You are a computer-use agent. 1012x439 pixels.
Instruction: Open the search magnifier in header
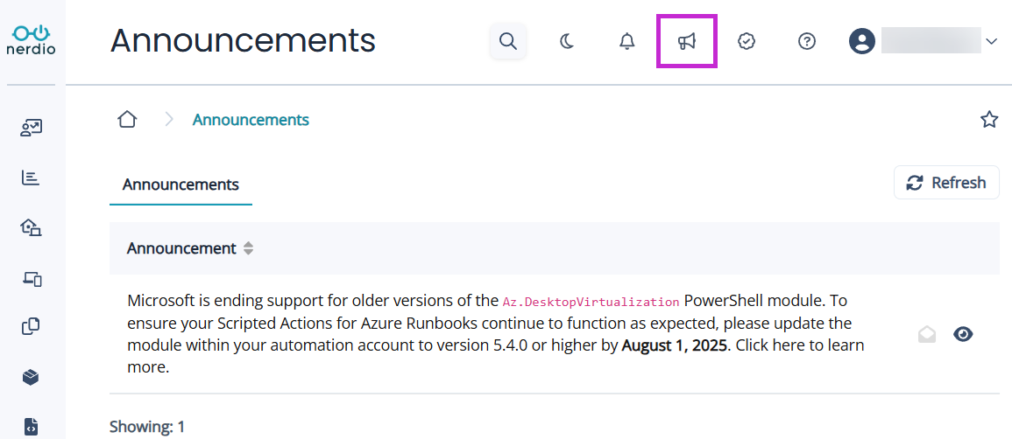coord(507,41)
